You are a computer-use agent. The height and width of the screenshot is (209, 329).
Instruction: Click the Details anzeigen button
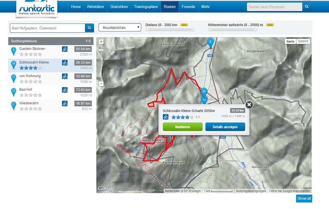(x=225, y=127)
